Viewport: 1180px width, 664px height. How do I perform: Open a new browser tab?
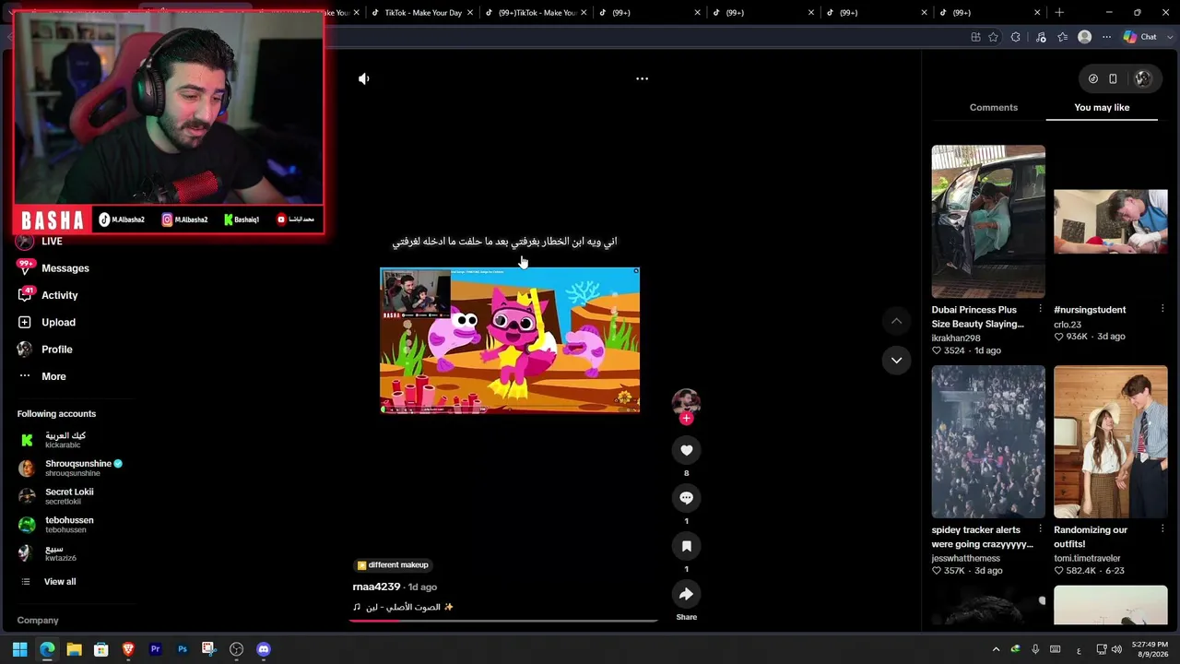[x=1059, y=12]
